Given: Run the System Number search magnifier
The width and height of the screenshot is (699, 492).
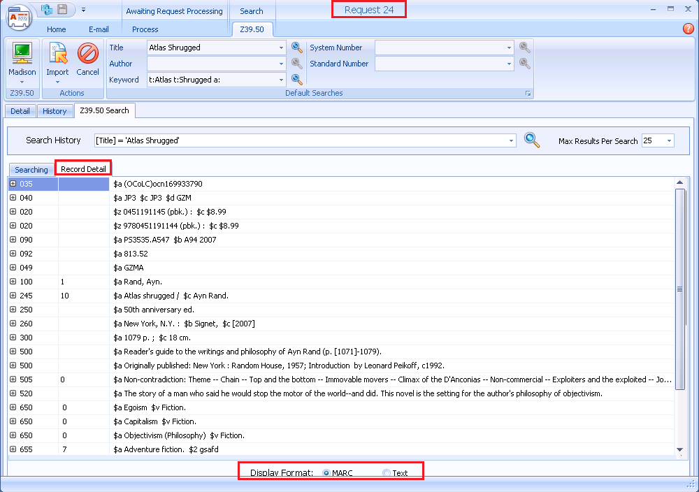Looking at the screenshot, I should pyautogui.click(x=524, y=48).
